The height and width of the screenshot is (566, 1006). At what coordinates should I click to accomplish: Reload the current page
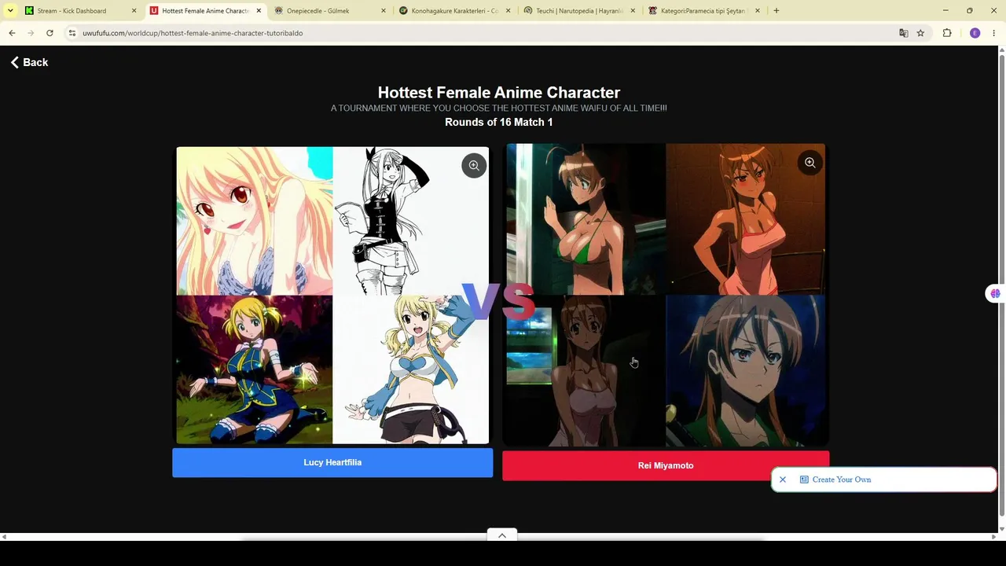click(50, 33)
